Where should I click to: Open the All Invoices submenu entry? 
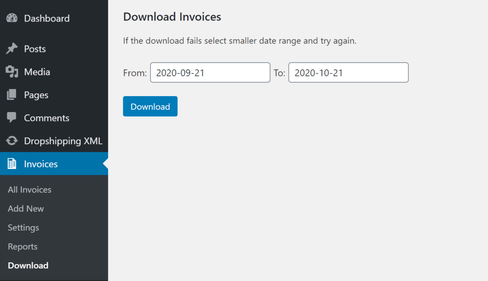tap(29, 189)
